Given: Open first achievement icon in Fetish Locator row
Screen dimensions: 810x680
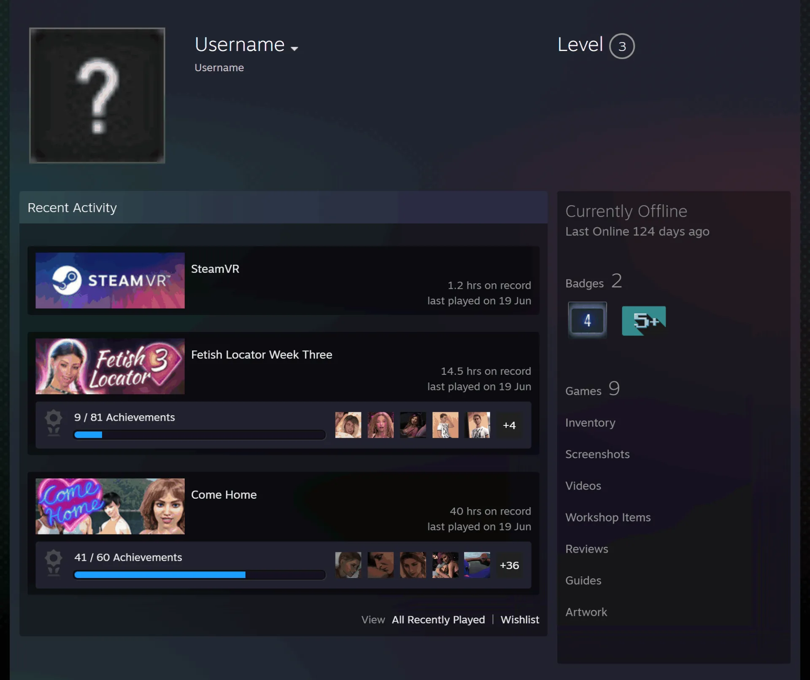Looking at the screenshot, I should pos(348,425).
